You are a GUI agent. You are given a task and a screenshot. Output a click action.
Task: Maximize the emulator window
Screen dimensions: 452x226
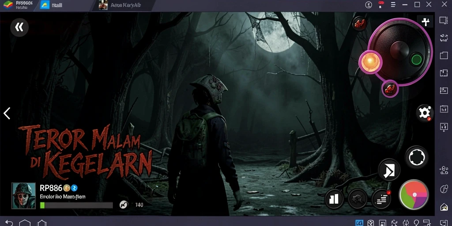pos(417,4)
